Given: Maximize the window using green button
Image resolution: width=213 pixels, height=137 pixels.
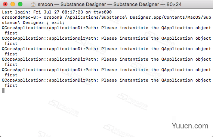Looking at the screenshot, I should click(x=20, y=4).
